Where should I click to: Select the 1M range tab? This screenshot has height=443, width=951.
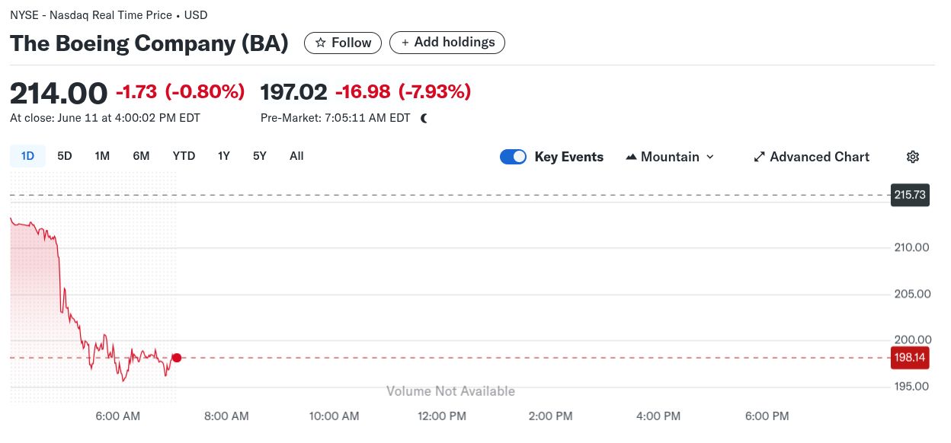(x=102, y=156)
